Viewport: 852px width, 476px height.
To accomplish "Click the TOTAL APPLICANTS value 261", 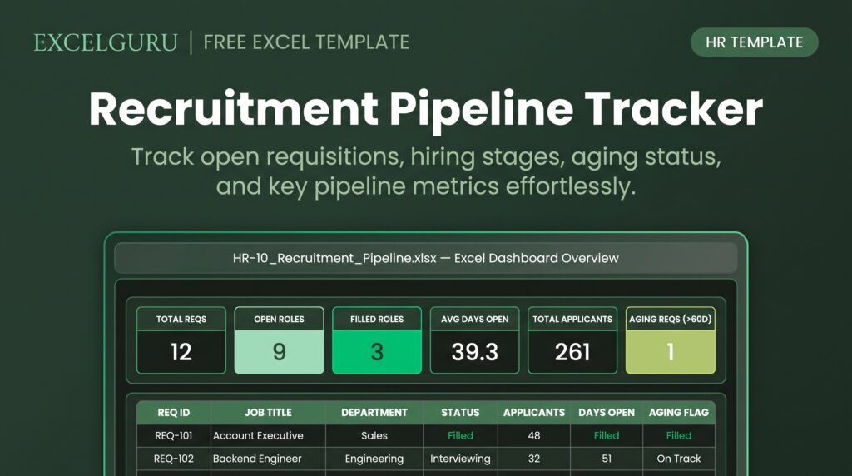I will click(x=572, y=352).
